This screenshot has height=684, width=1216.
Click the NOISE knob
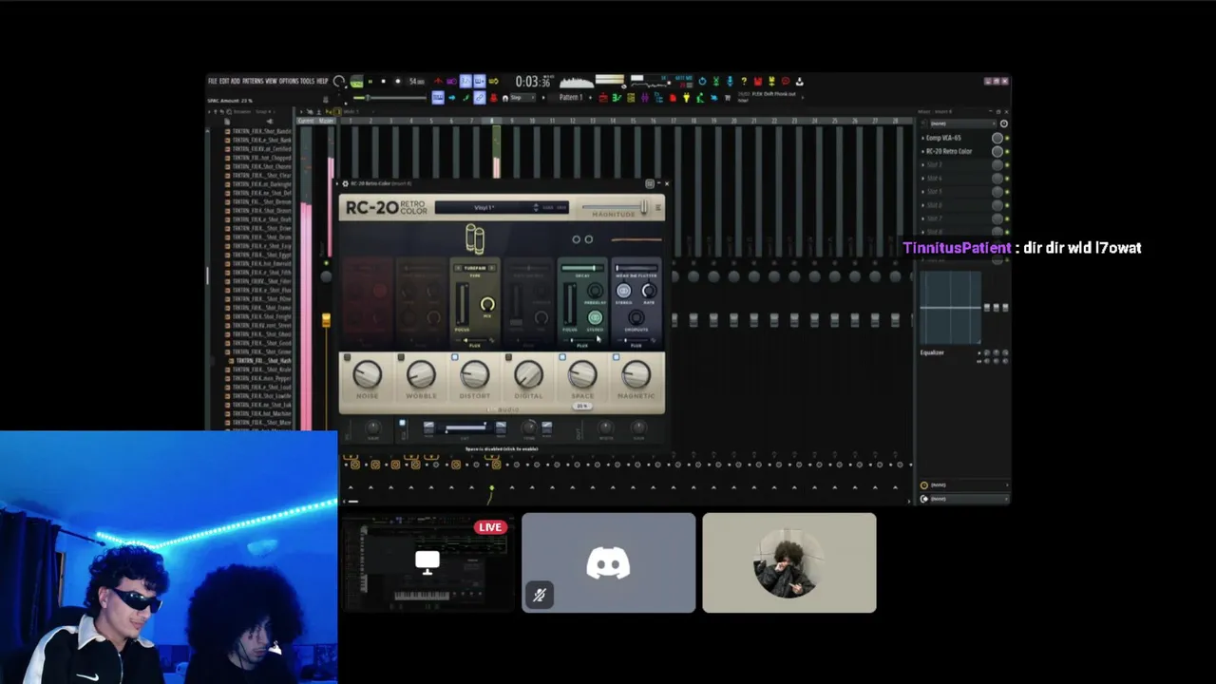pos(368,373)
